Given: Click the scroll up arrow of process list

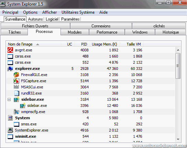Looking at the screenshot, I should [x=178, y=50].
